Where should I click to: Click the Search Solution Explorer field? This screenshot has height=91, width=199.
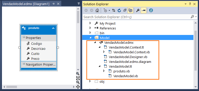(136, 17)
